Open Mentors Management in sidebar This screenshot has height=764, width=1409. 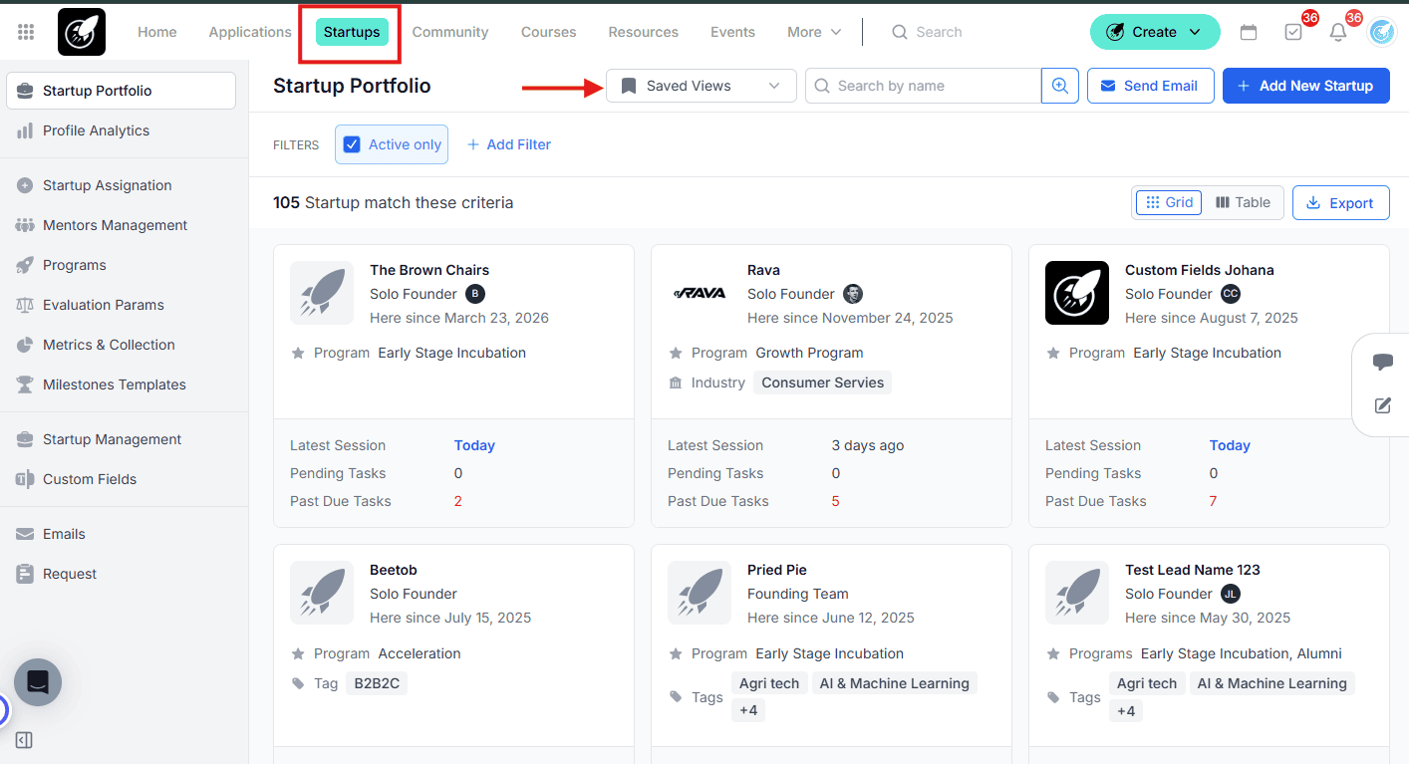tap(116, 225)
